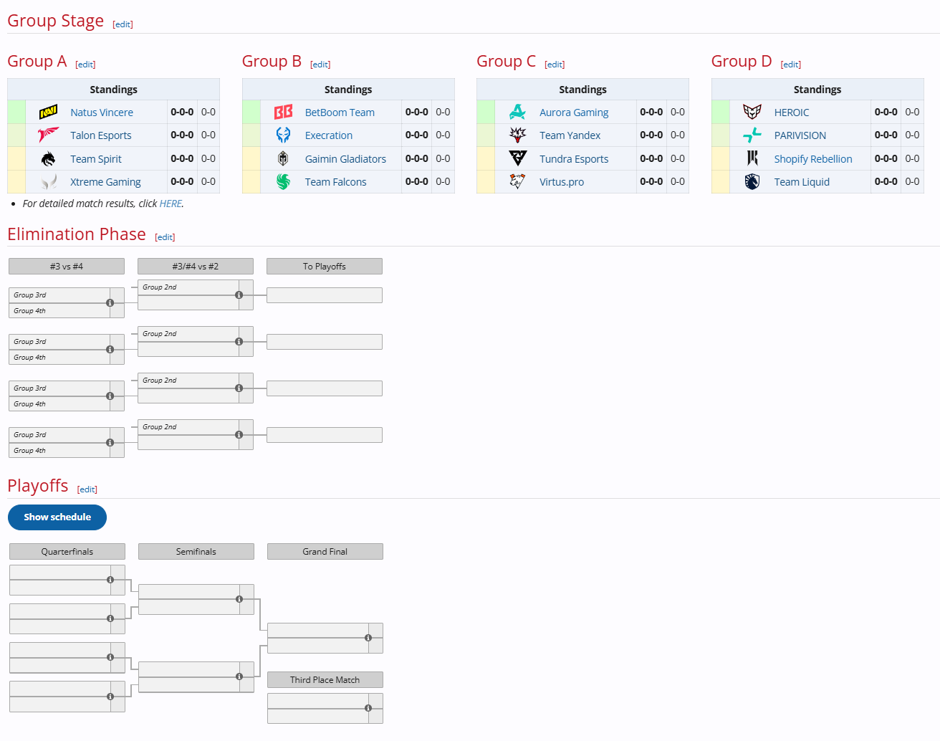Click the Team Spirit dragon logo

tap(48, 159)
